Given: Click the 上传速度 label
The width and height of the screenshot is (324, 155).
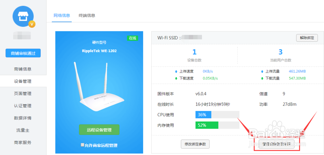Looking at the screenshot, I should pos(186,72).
